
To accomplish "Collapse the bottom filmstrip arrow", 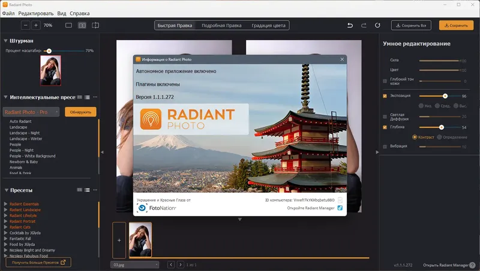I will pyautogui.click(x=239, y=220).
